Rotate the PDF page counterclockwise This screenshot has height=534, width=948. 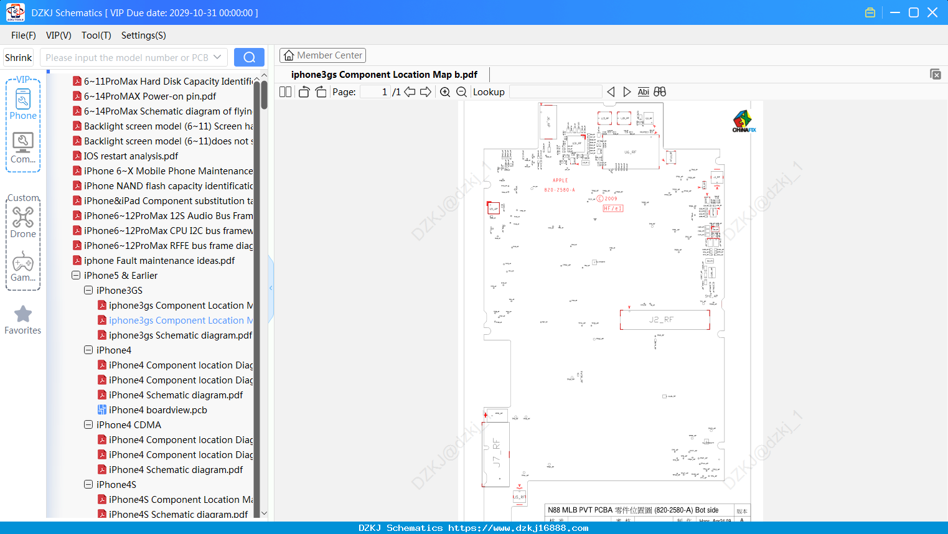[304, 92]
